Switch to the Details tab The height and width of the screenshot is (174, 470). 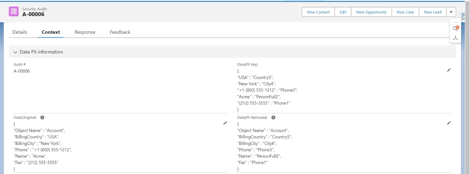(x=20, y=32)
